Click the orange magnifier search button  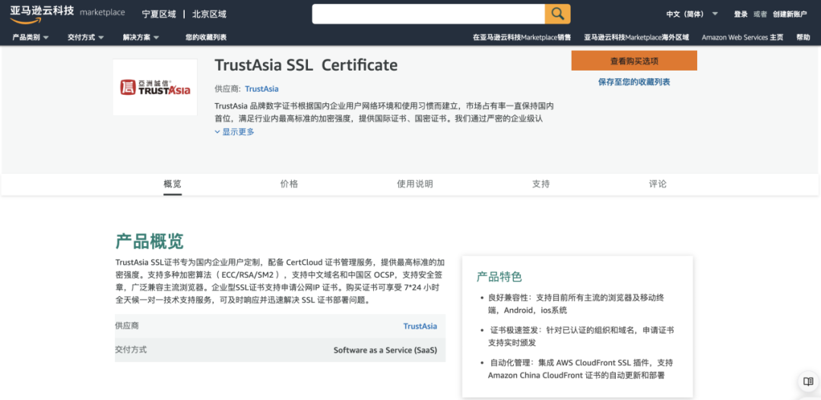point(558,14)
